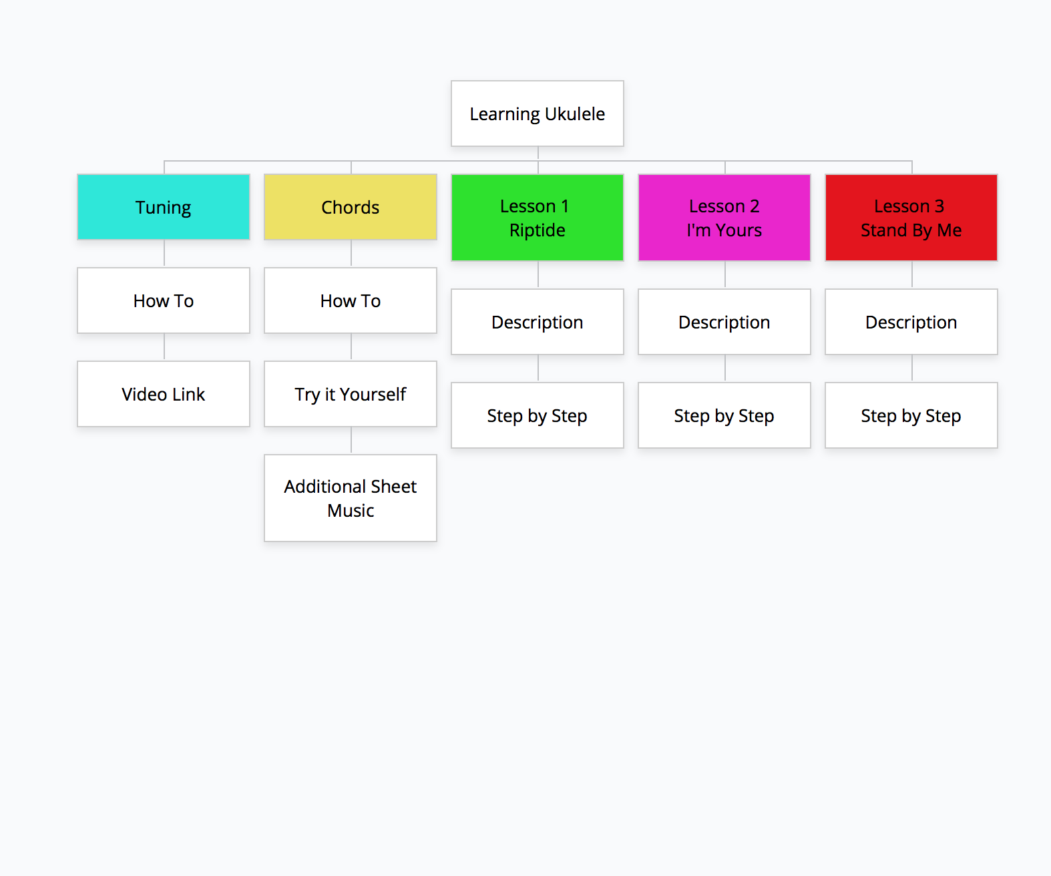Screen dimensions: 1051x876
Task: Click the green Lesson 1 Riptide box
Action: (537, 218)
